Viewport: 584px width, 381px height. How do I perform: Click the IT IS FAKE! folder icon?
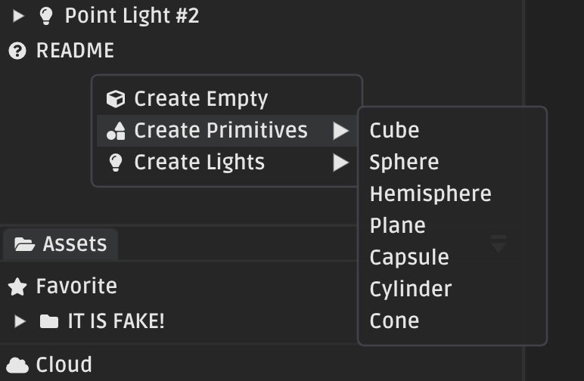tap(49, 321)
